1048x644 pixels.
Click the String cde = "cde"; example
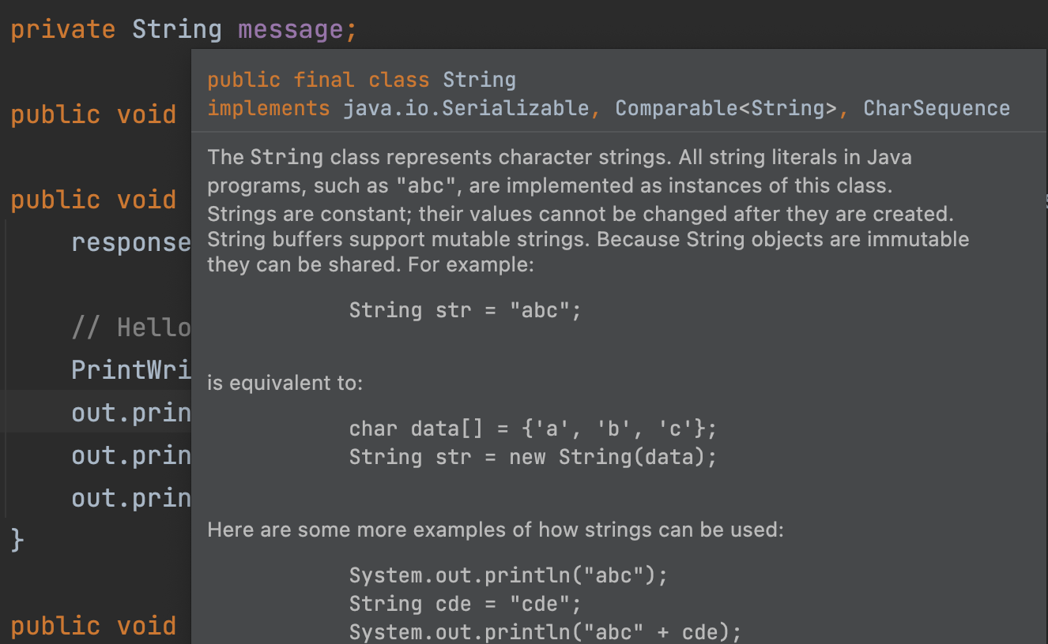point(465,604)
